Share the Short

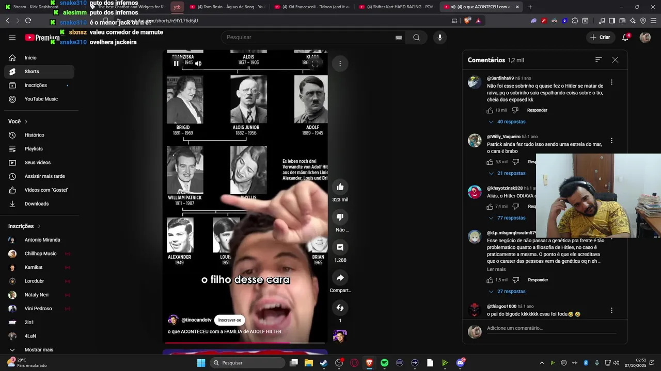click(x=340, y=278)
